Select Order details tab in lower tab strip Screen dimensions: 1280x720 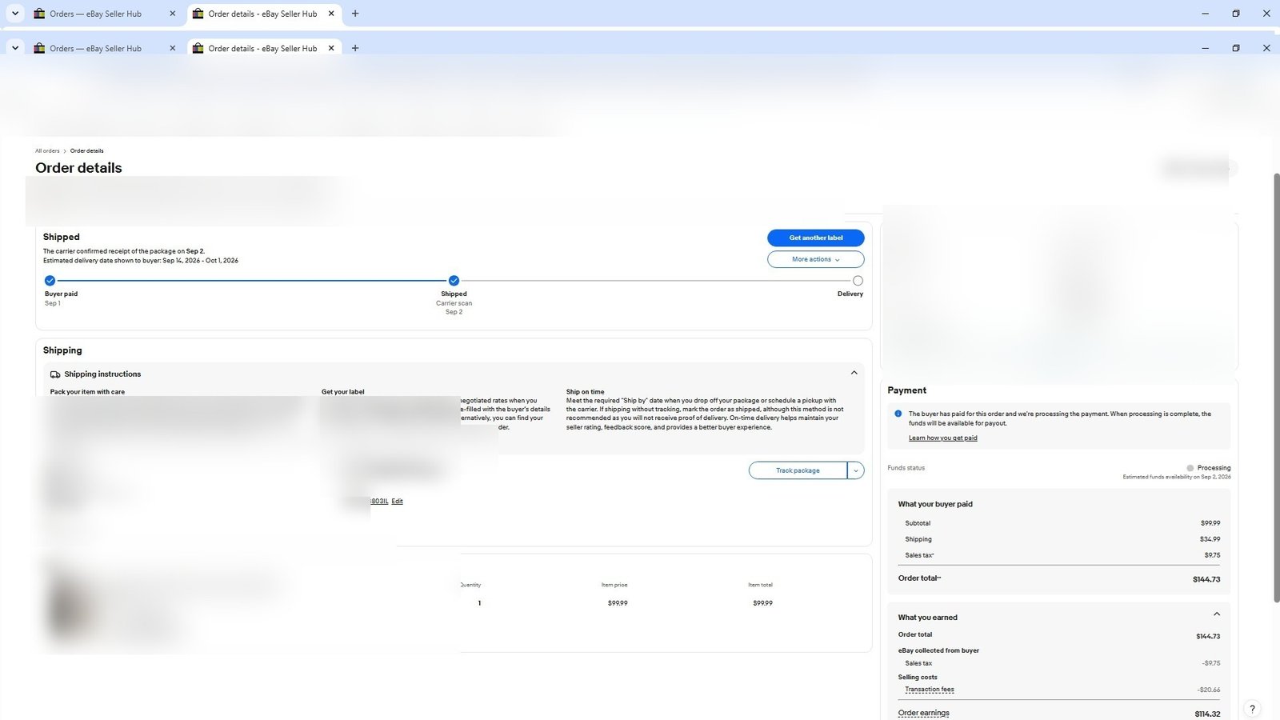click(262, 48)
